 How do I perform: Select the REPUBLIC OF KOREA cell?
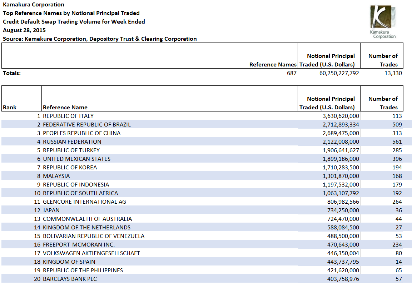click(70, 167)
